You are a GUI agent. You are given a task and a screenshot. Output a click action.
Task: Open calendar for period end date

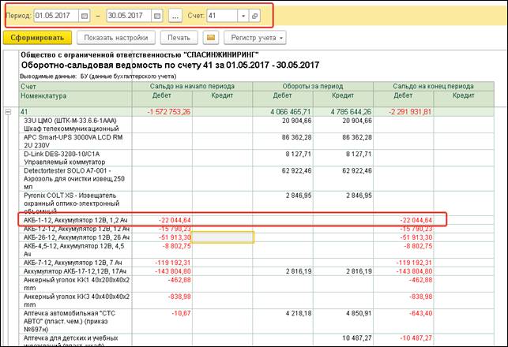(x=156, y=16)
